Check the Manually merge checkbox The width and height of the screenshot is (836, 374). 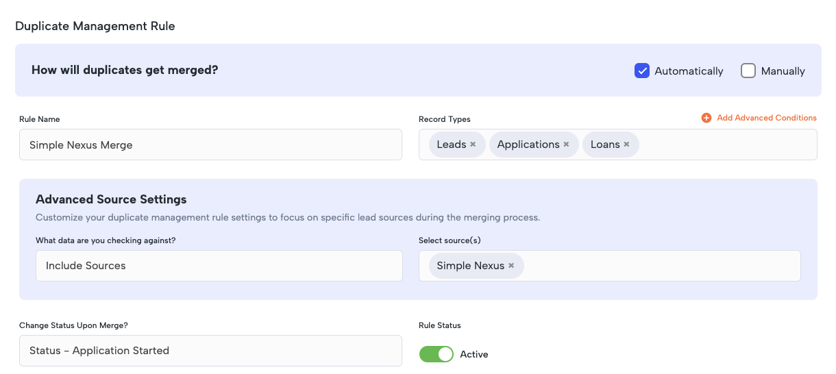748,71
